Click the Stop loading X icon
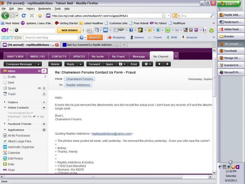This screenshot has width=245, height=184. (x=32, y=16)
